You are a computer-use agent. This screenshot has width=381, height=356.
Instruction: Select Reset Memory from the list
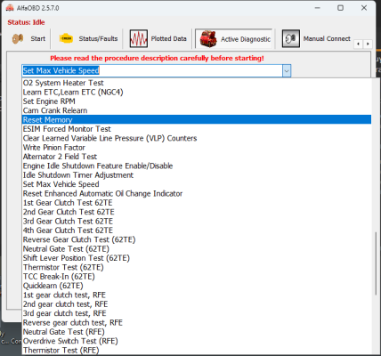[x=197, y=119]
